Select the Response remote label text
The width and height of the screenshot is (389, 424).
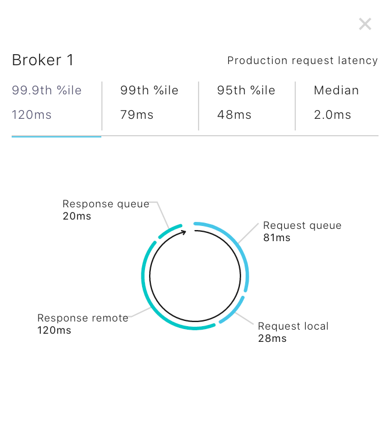[83, 318]
